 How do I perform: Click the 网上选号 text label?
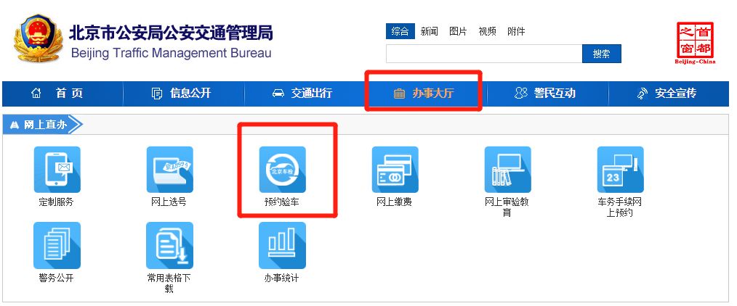click(169, 202)
